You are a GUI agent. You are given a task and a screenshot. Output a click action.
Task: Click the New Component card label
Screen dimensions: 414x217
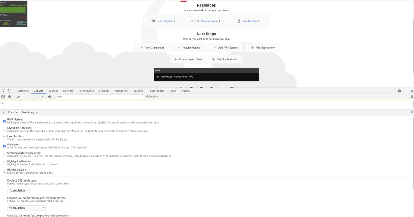tap(155, 48)
